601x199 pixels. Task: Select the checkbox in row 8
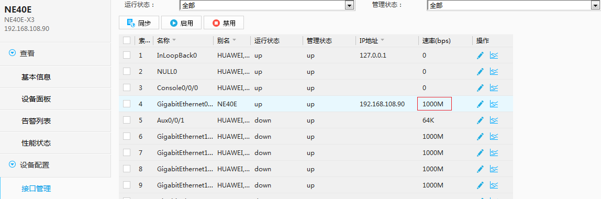[x=127, y=169]
